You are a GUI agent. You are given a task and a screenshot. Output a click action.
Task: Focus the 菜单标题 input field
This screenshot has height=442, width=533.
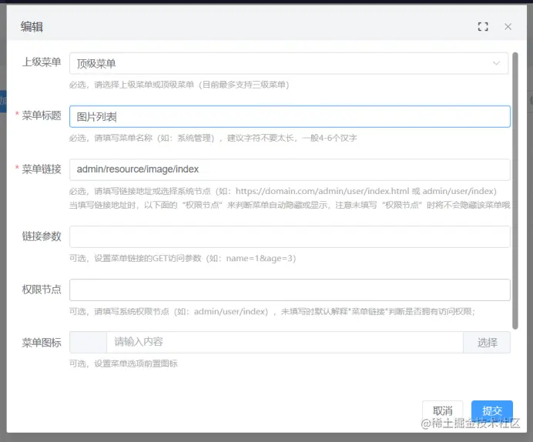290,116
